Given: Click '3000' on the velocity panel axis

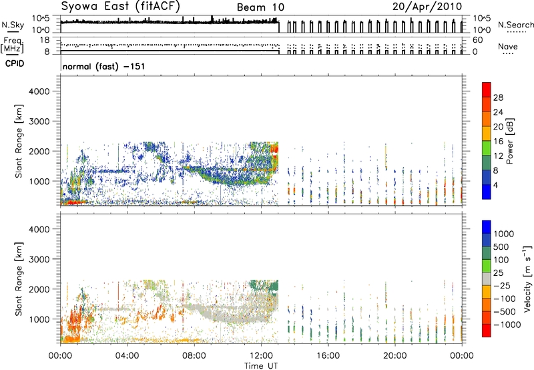Looking at the screenshot, I should point(39,259).
